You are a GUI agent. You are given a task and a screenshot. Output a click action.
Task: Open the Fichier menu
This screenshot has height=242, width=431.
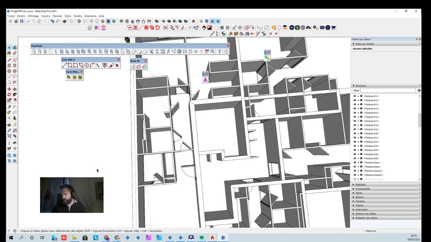[11, 16]
